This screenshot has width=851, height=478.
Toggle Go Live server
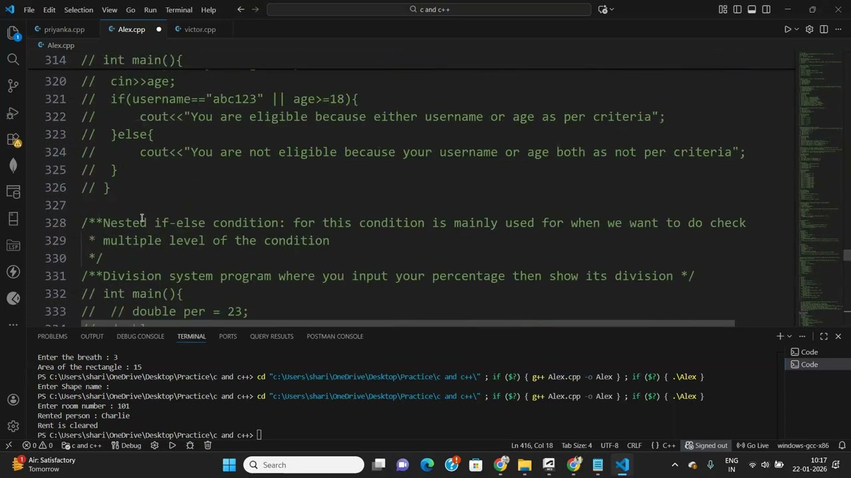tap(753, 445)
